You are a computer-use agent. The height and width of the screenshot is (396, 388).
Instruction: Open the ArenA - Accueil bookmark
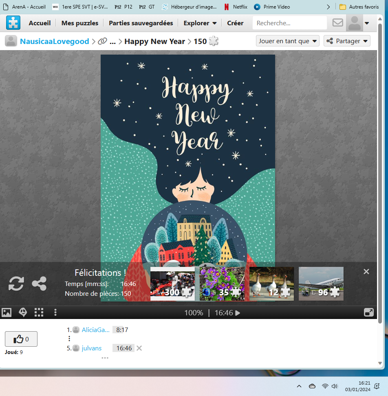click(x=24, y=7)
